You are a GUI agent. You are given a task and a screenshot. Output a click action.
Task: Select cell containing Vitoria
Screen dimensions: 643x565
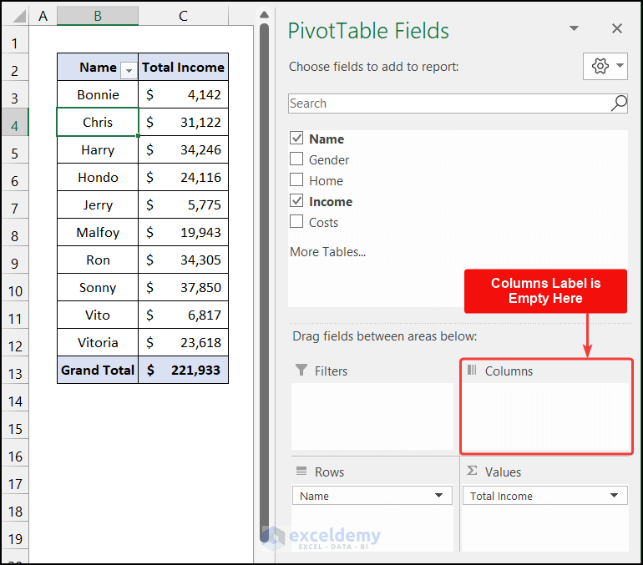click(98, 342)
